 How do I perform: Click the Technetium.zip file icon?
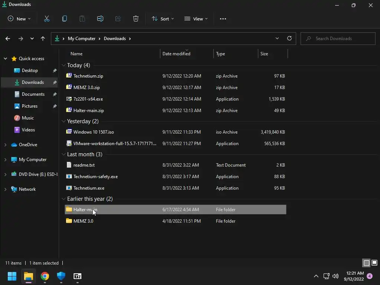pyautogui.click(x=69, y=76)
